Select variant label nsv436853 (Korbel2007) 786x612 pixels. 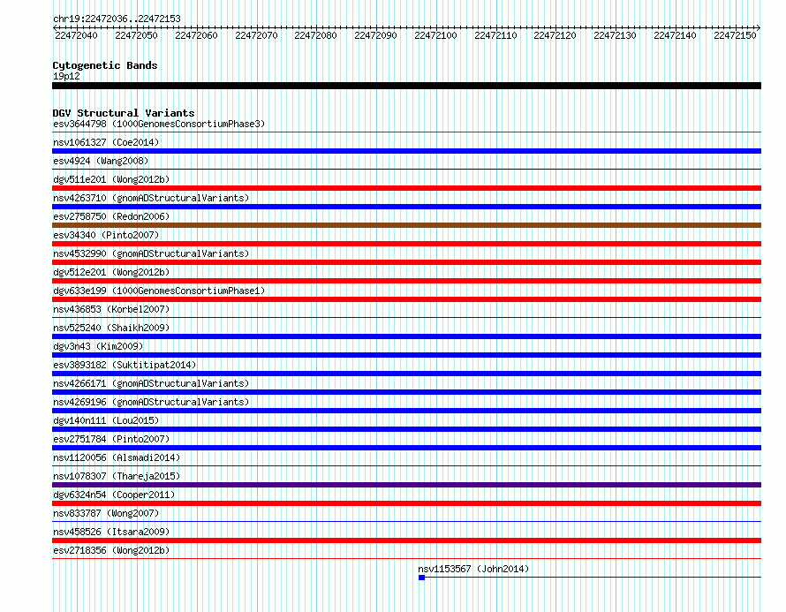click(111, 309)
